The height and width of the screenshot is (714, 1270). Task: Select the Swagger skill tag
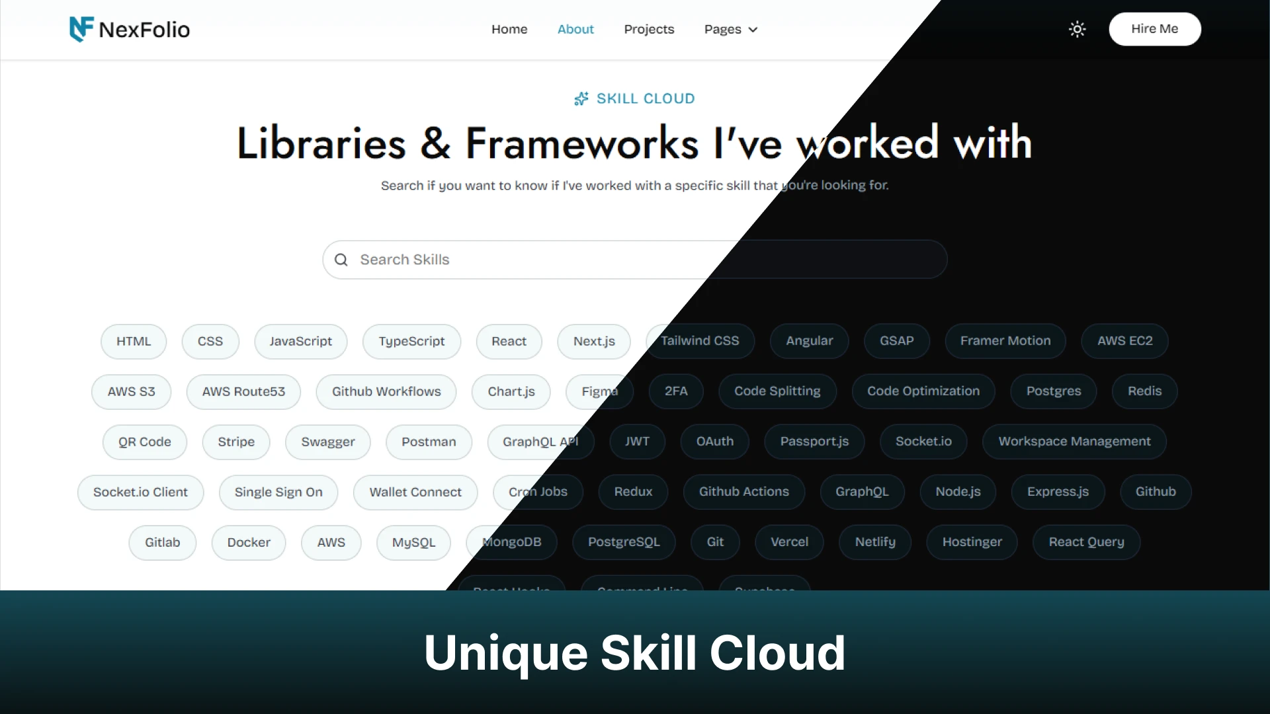(328, 442)
